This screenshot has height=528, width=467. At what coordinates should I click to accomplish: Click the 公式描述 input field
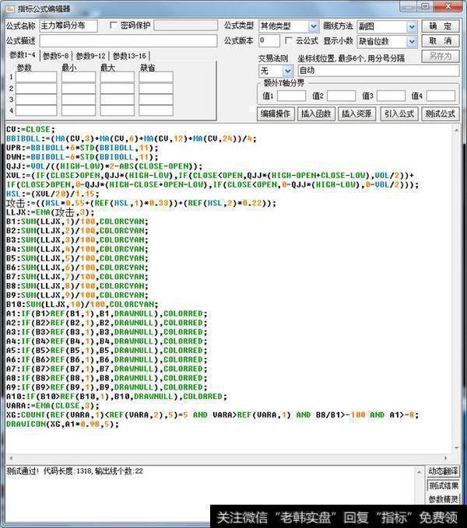(x=128, y=40)
